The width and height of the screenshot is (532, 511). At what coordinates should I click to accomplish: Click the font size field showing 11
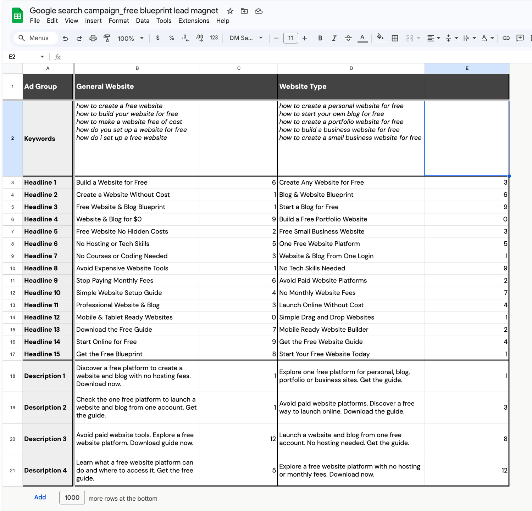[x=290, y=38]
